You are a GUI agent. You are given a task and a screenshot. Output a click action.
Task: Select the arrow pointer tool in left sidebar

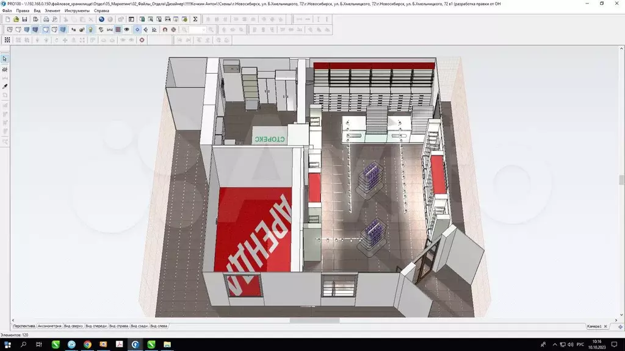pos(5,59)
